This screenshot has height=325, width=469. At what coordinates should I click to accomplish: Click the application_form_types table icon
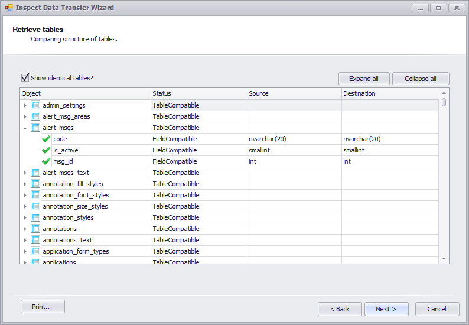point(35,251)
